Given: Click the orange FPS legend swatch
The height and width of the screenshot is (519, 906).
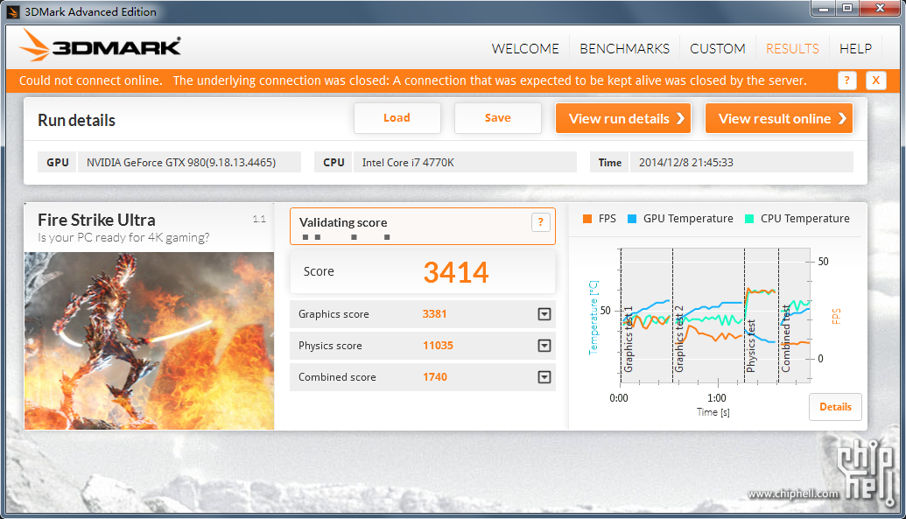Looking at the screenshot, I should click(587, 219).
